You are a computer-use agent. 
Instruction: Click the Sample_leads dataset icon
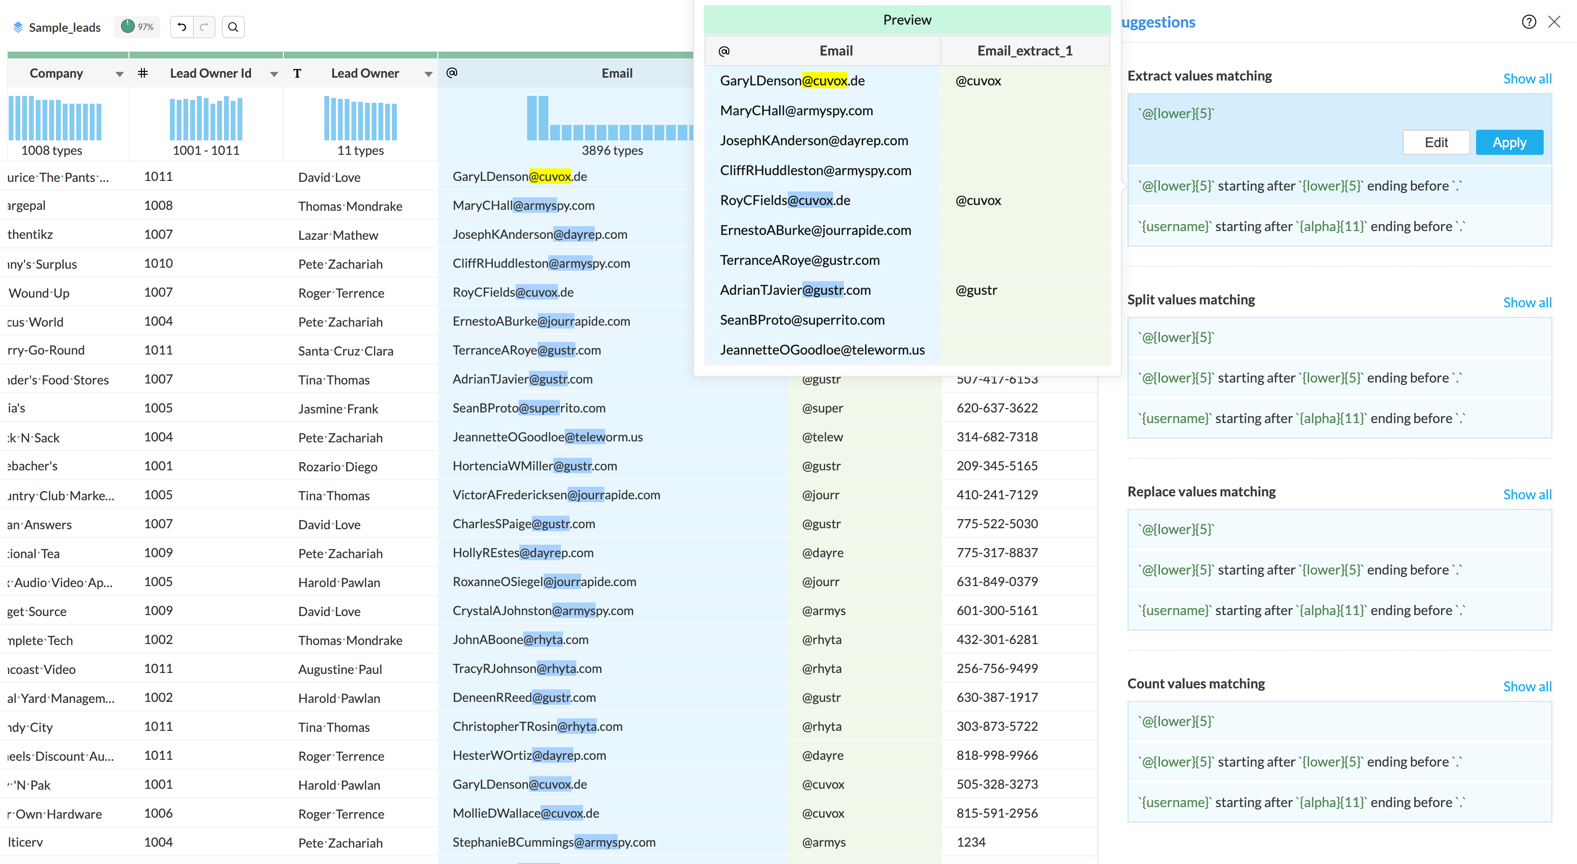[18, 27]
